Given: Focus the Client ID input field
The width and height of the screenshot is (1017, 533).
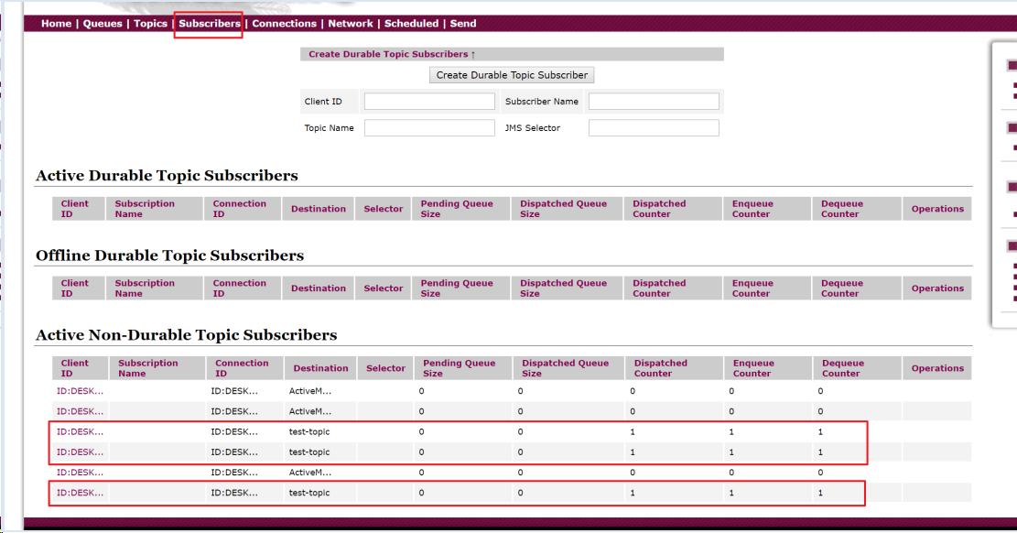Looking at the screenshot, I should [429, 102].
